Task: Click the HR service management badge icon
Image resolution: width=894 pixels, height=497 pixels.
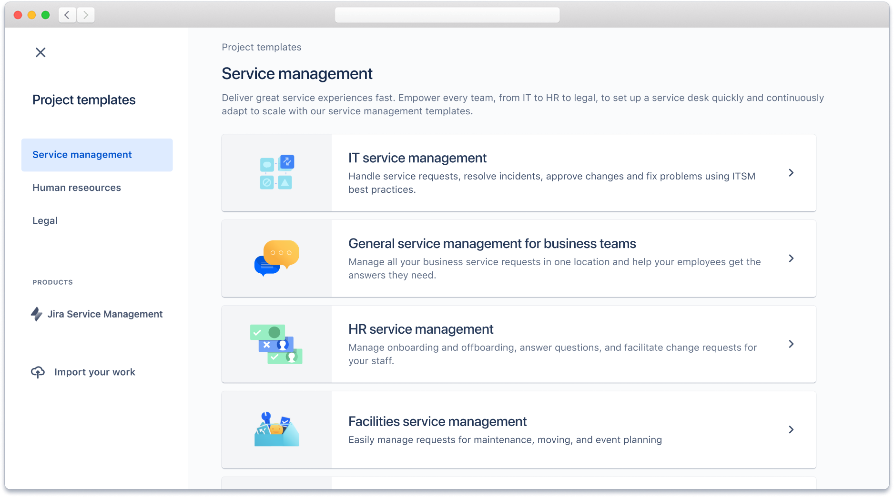Action: coord(276,344)
